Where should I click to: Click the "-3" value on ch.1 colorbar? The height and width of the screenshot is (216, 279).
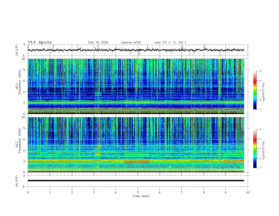[x=260, y=71]
